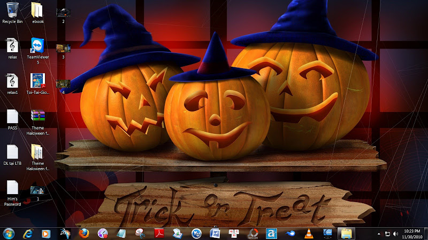Open the document transfer icon on taskbar
Image resolution: width=428 pixels, height=240 pixels.
(x=178, y=234)
